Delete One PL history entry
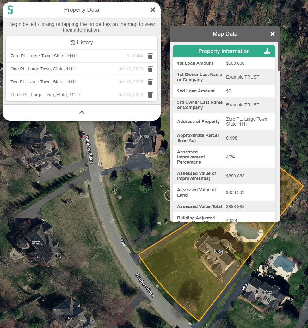The image size is (308, 328). click(150, 69)
